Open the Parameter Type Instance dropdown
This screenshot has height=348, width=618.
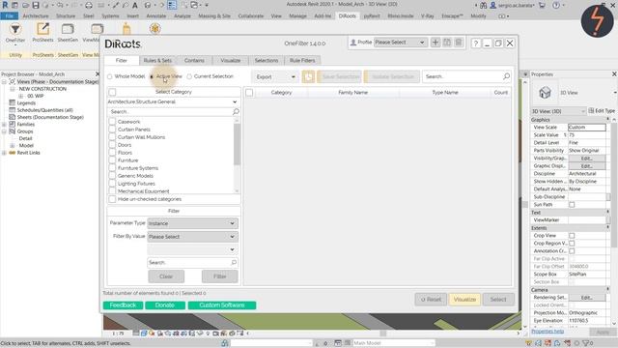pyautogui.click(x=192, y=223)
